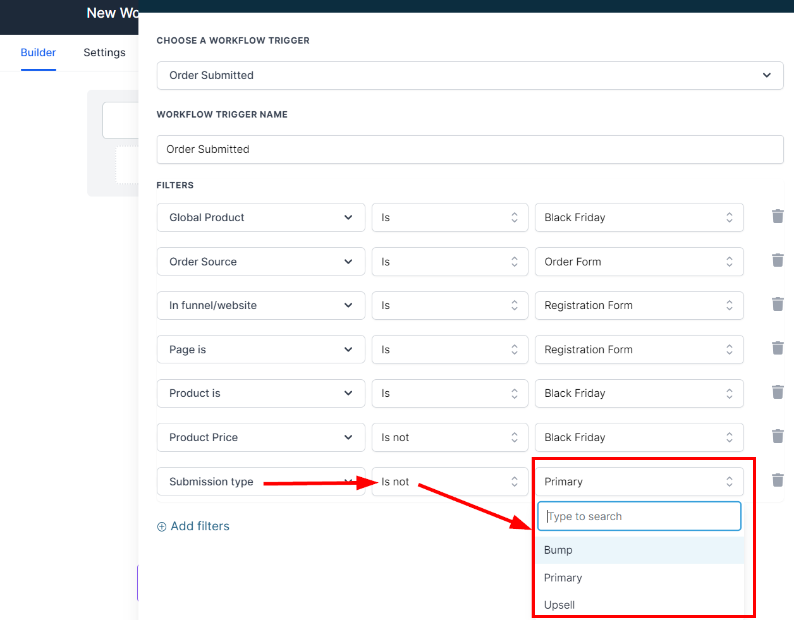794x620 pixels.
Task: Click the Workflow Trigger Name text field
Action: point(470,149)
